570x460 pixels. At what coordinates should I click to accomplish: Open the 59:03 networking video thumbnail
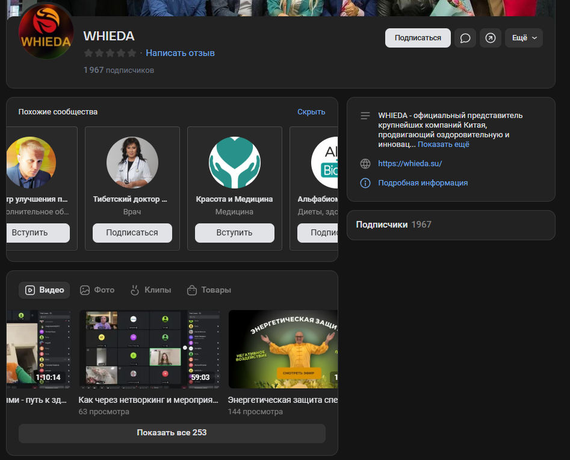click(x=150, y=349)
